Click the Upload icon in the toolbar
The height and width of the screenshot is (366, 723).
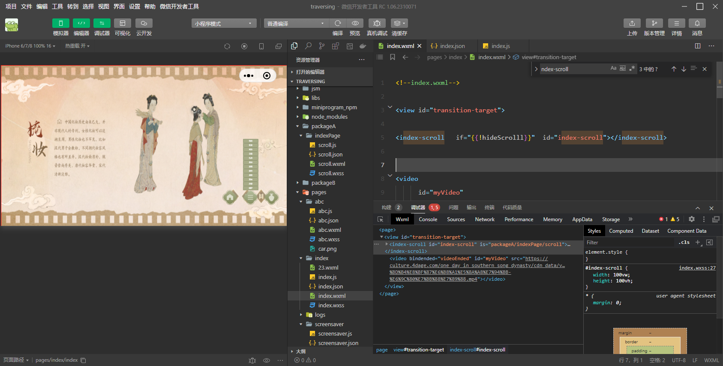coord(632,23)
